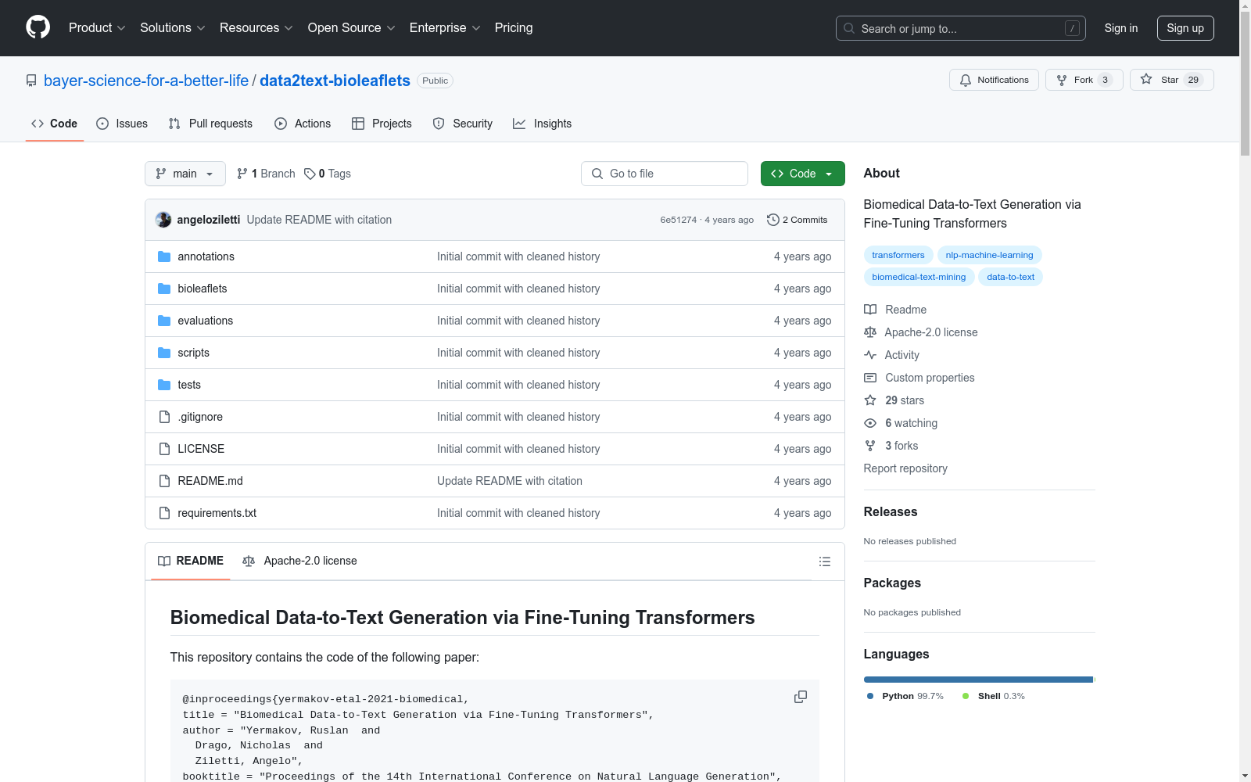
Task: Expand the Resources menu
Action: coord(256,28)
